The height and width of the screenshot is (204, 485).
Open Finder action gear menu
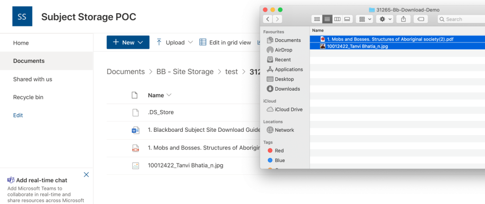click(x=385, y=19)
